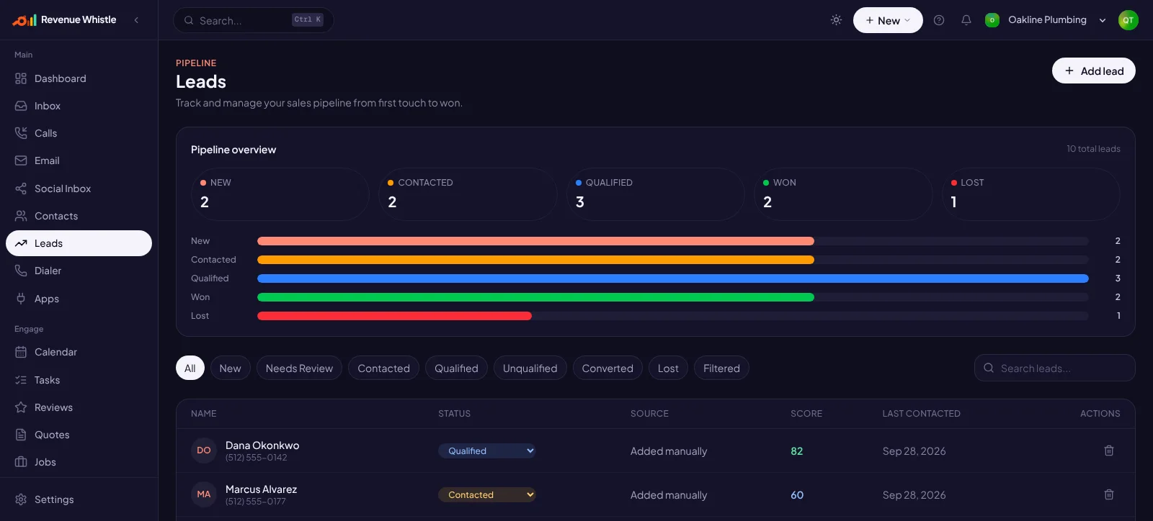Click the Add lead button
Screen dimensions: 1153x521
pyautogui.click(x=1093, y=71)
